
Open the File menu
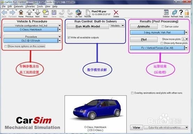point(3,7)
